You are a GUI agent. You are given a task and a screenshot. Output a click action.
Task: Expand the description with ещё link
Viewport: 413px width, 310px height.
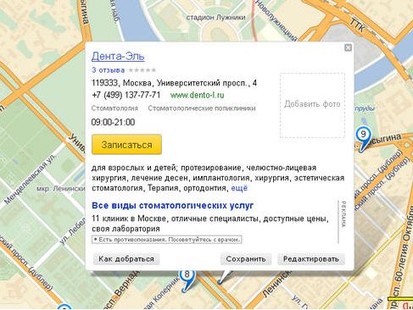click(x=239, y=188)
